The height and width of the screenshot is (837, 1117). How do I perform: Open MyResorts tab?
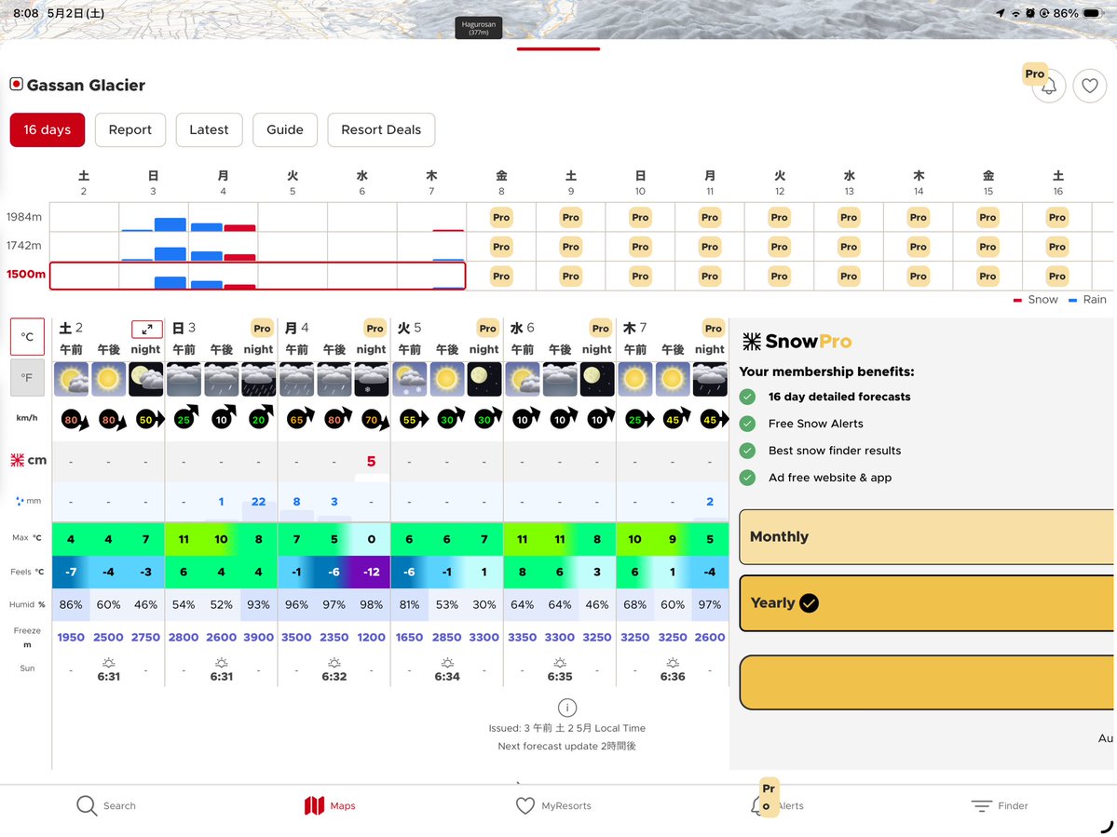(553, 805)
